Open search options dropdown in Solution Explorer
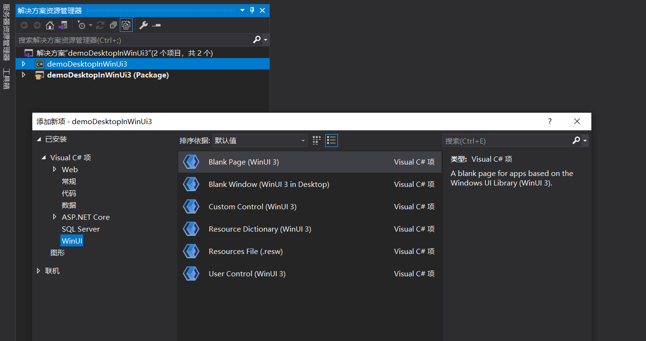 265,40
